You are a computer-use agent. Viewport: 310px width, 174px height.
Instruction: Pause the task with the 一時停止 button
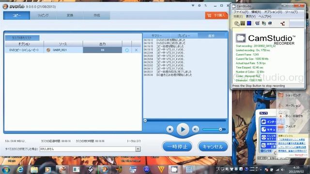pyautogui.click(x=177, y=146)
